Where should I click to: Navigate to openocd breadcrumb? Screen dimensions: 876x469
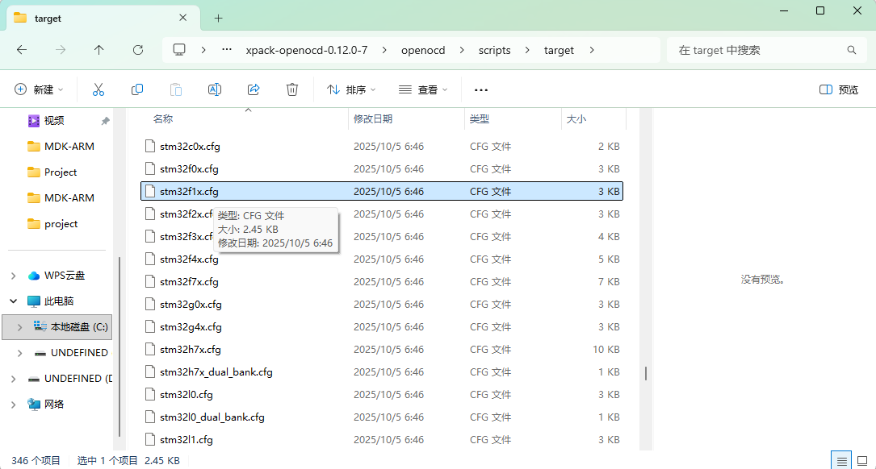click(423, 50)
